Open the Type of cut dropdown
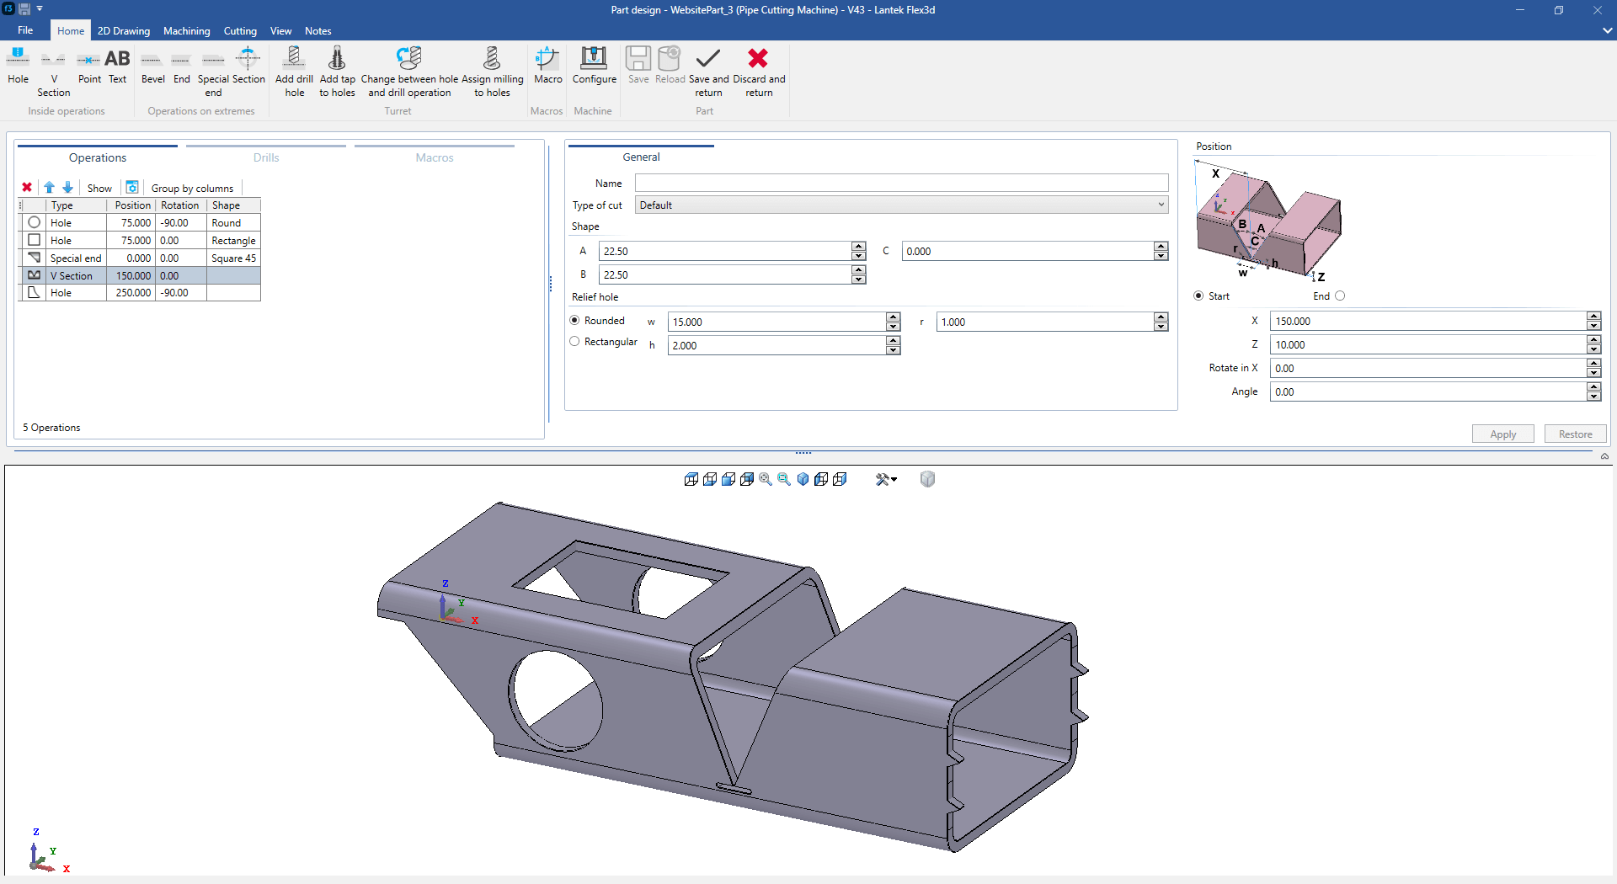Viewport: 1617px width, 884px height. click(x=1161, y=205)
